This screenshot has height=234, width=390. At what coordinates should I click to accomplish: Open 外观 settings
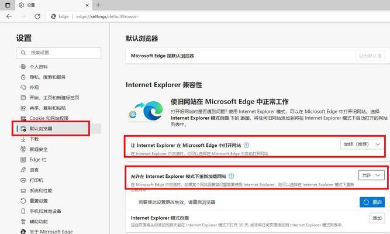(x=34, y=87)
